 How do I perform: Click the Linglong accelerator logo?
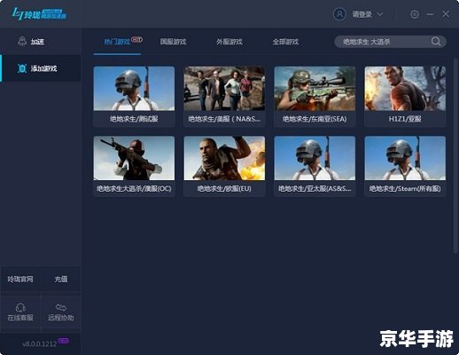(x=39, y=14)
